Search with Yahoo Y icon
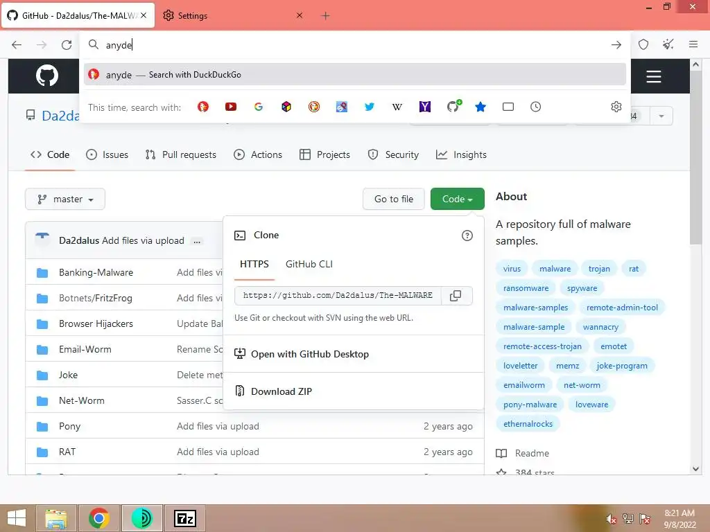 coord(425,107)
